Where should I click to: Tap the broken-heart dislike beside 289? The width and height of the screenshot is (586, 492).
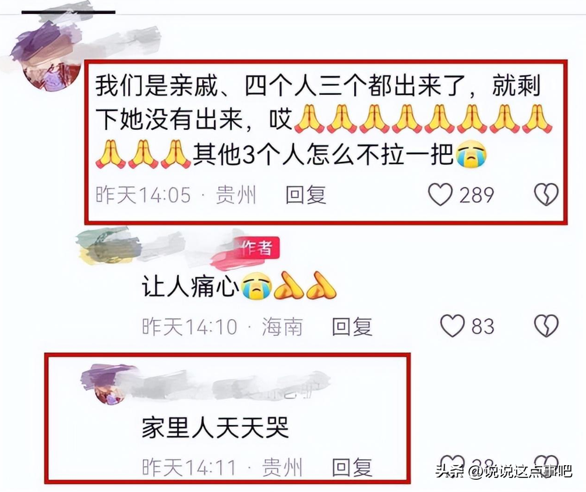[x=546, y=194]
